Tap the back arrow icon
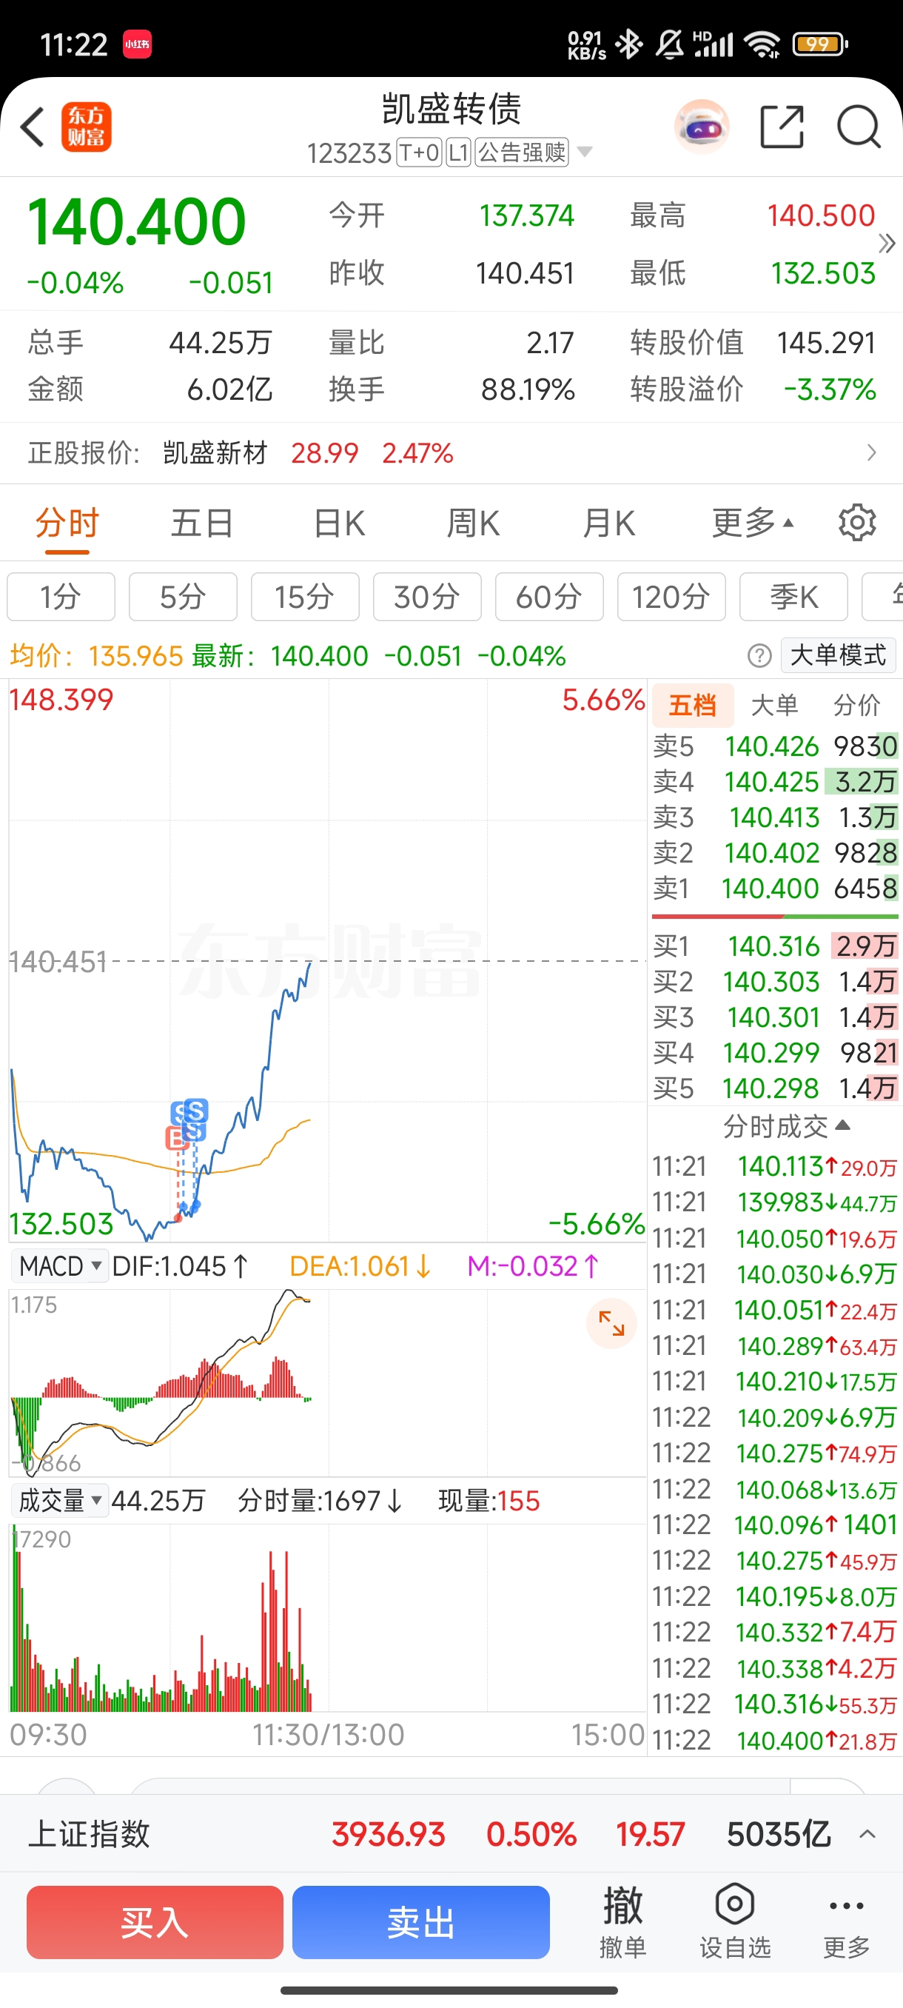This screenshot has width=903, height=2008. pos(32,127)
